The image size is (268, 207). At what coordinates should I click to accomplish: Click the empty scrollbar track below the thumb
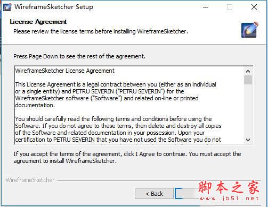click(x=248, y=110)
